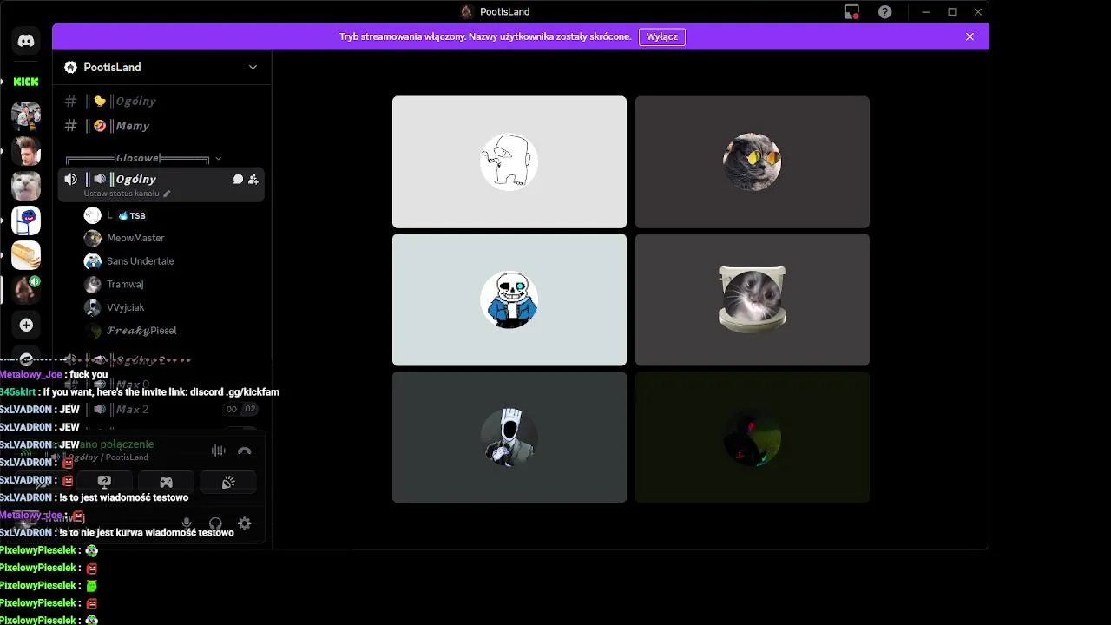Image resolution: width=1111 pixels, height=625 pixels.
Task: Select server icon with green speaker badge
Action: tap(26, 290)
